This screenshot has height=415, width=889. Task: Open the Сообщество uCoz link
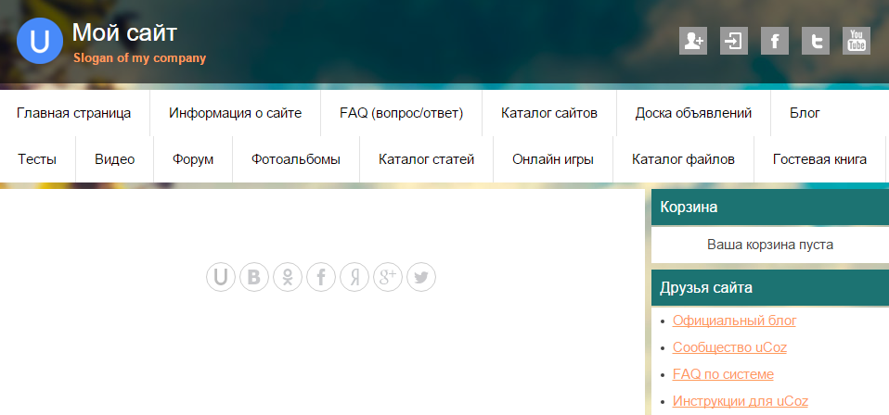click(729, 347)
